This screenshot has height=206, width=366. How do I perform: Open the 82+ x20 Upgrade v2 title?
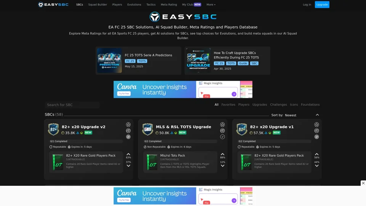pyautogui.click(x=83, y=127)
